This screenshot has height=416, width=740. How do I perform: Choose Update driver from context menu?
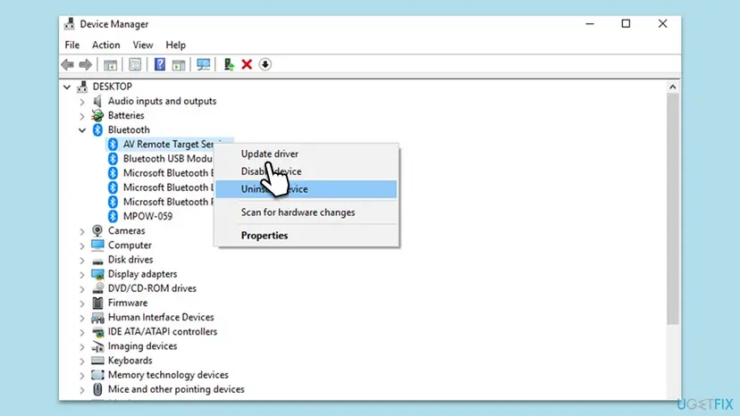tap(307, 154)
